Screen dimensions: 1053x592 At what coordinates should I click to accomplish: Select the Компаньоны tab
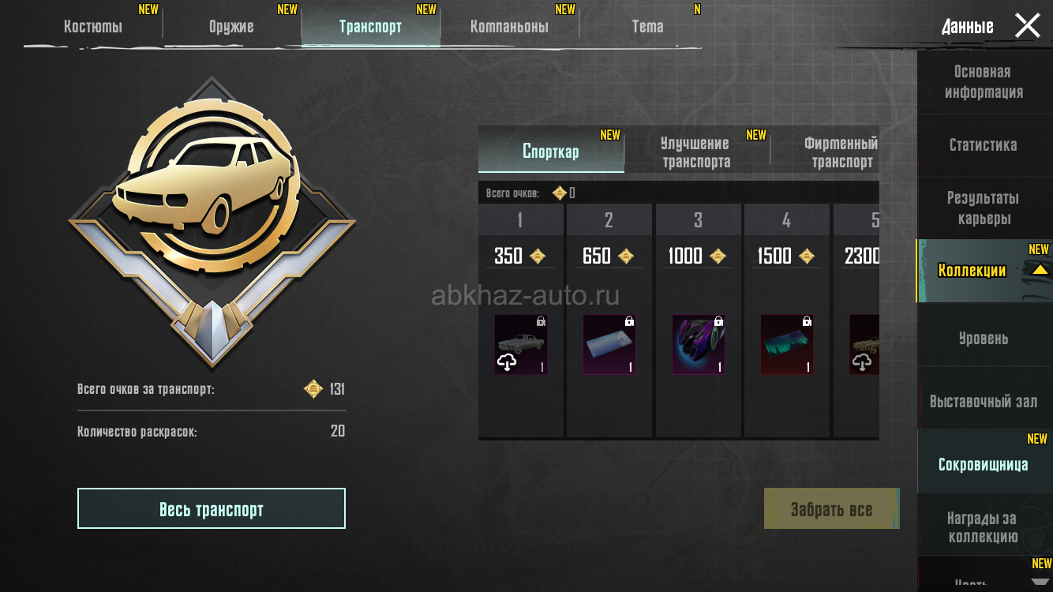click(x=509, y=26)
